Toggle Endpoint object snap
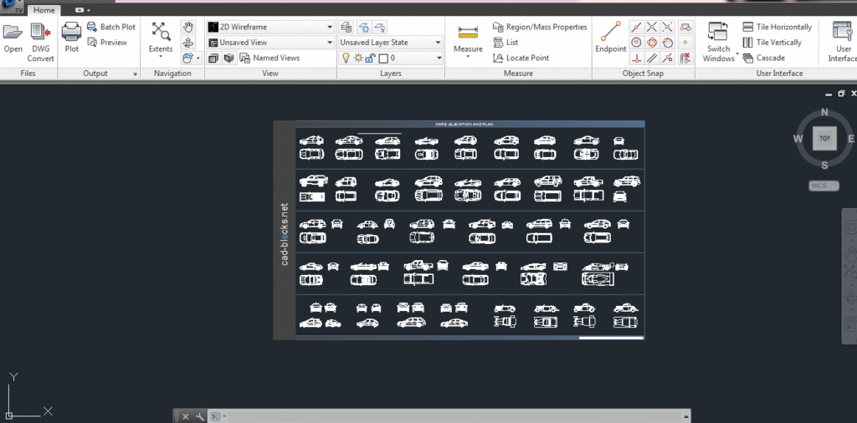Viewport: 857px width, 423px height. pos(610,37)
